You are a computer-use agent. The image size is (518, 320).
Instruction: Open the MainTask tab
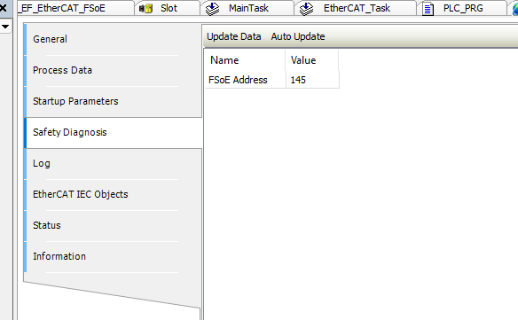248,8
